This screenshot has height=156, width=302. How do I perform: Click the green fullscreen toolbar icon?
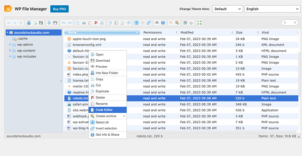click(x=200, y=23)
